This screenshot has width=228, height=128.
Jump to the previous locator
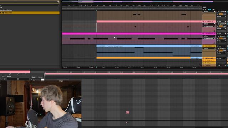click(x=203, y=10)
